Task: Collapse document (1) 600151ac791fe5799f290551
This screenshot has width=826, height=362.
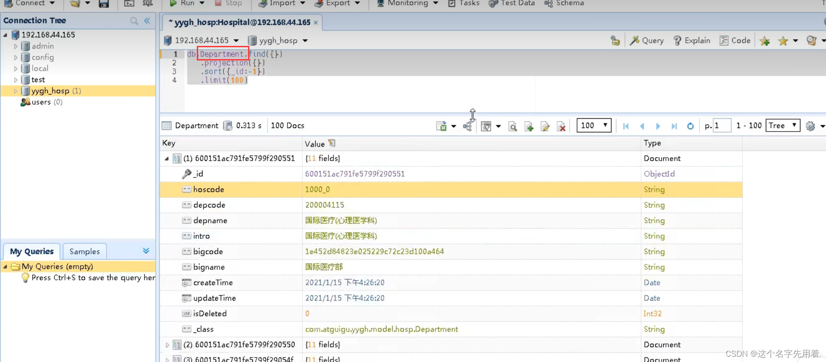Action: click(x=167, y=158)
